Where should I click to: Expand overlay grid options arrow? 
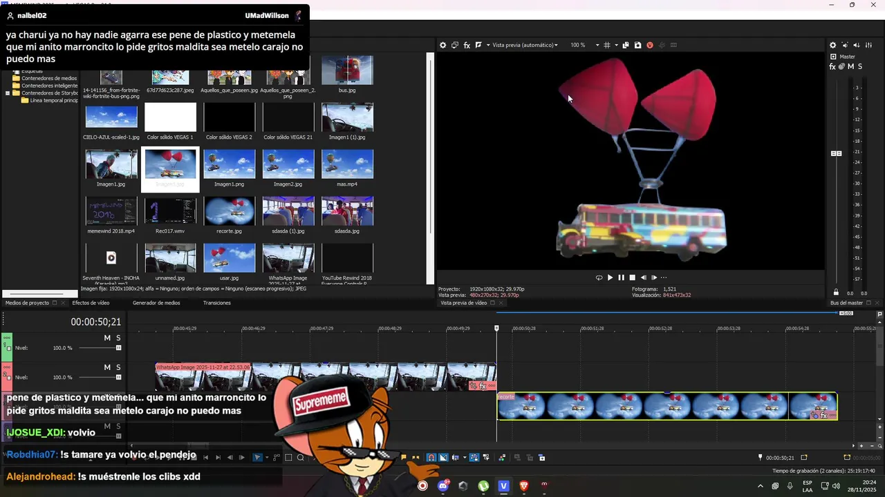(615, 45)
